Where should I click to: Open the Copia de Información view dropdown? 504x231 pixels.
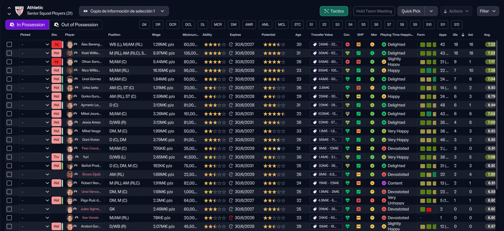[124, 11]
